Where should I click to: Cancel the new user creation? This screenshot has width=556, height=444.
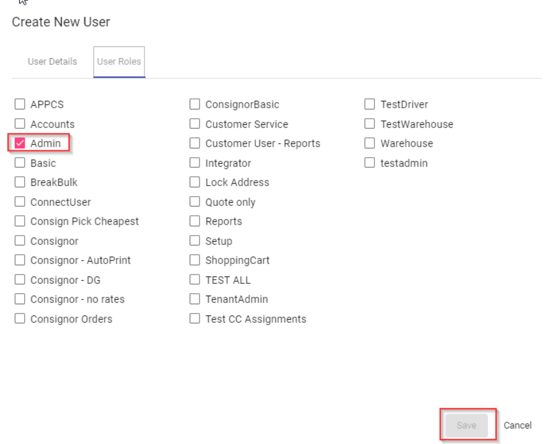tap(518, 425)
